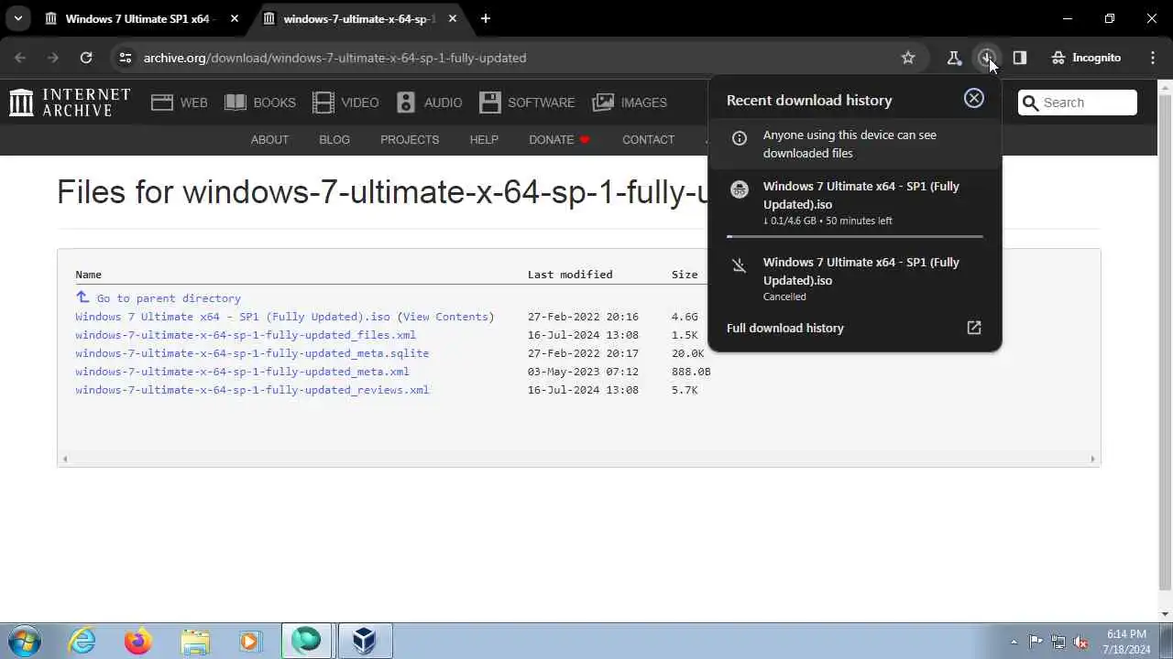Open the IMAGES section

pyautogui.click(x=630, y=103)
